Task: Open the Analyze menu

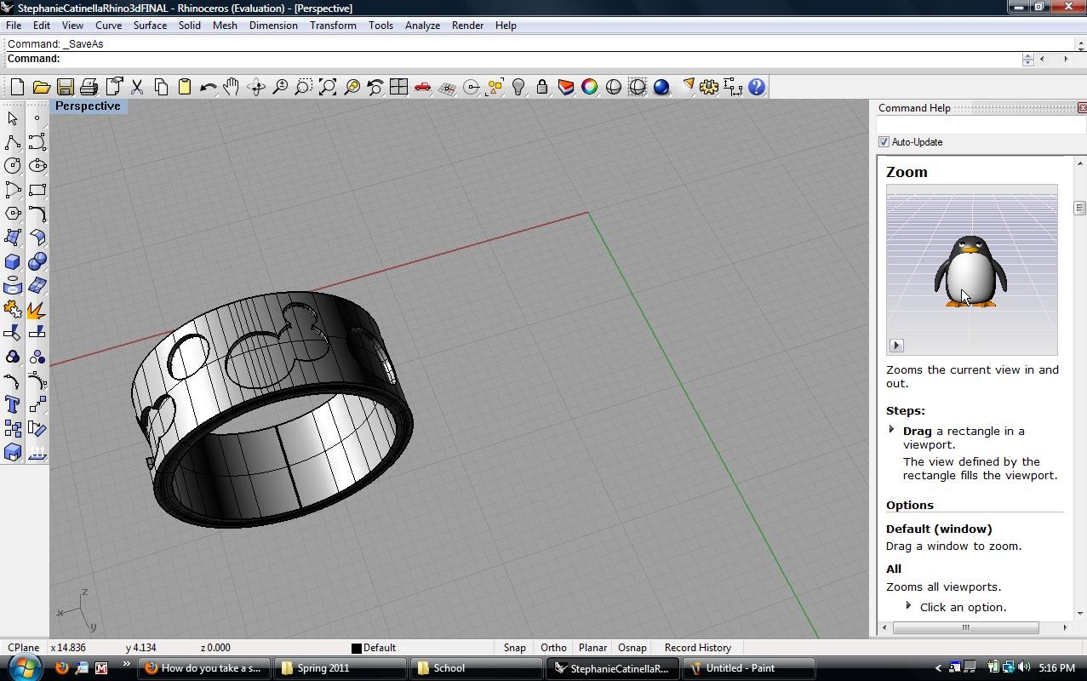Action: [x=422, y=26]
